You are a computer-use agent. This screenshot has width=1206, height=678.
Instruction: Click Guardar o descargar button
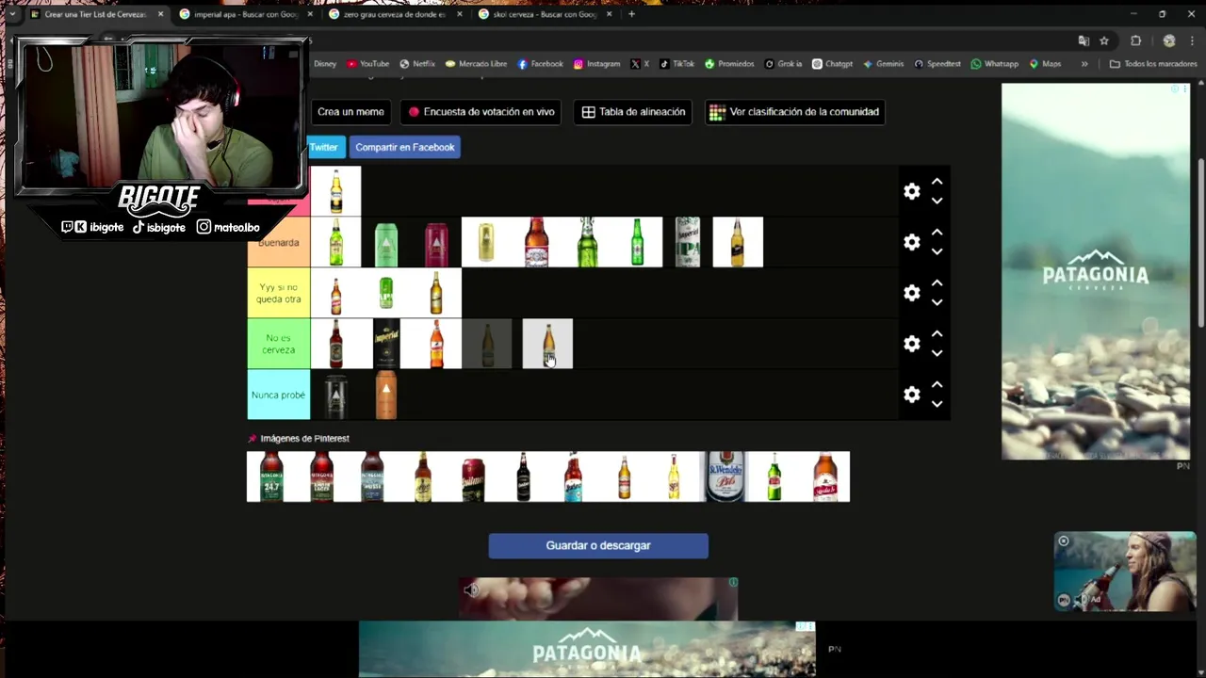[x=598, y=546]
